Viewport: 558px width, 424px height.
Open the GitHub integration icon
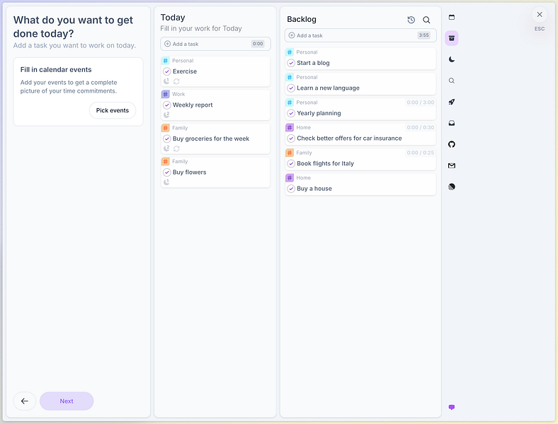point(452,144)
